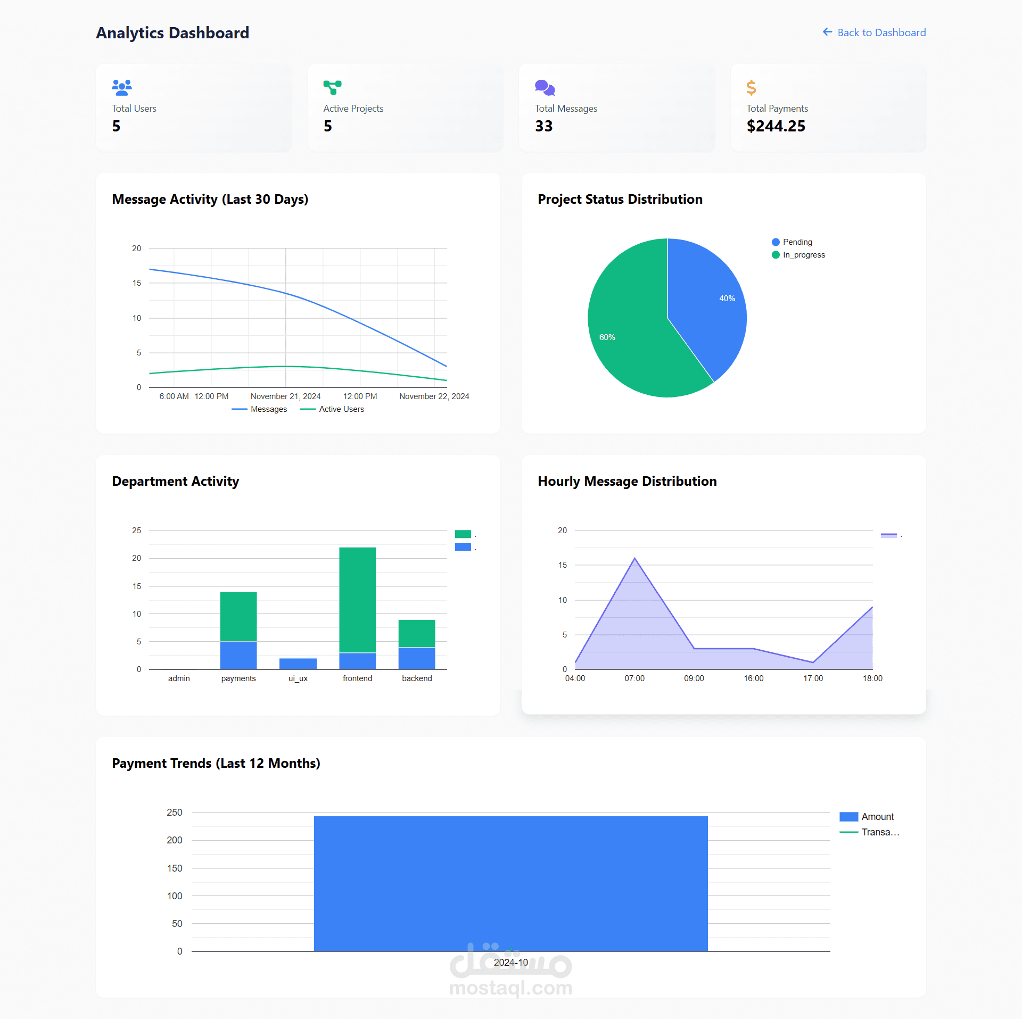Image resolution: width=1022 pixels, height=1019 pixels.
Task: Click the Active Projects diagram icon
Action: point(332,87)
